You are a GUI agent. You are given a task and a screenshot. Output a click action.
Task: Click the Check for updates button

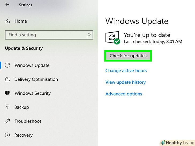(128, 56)
